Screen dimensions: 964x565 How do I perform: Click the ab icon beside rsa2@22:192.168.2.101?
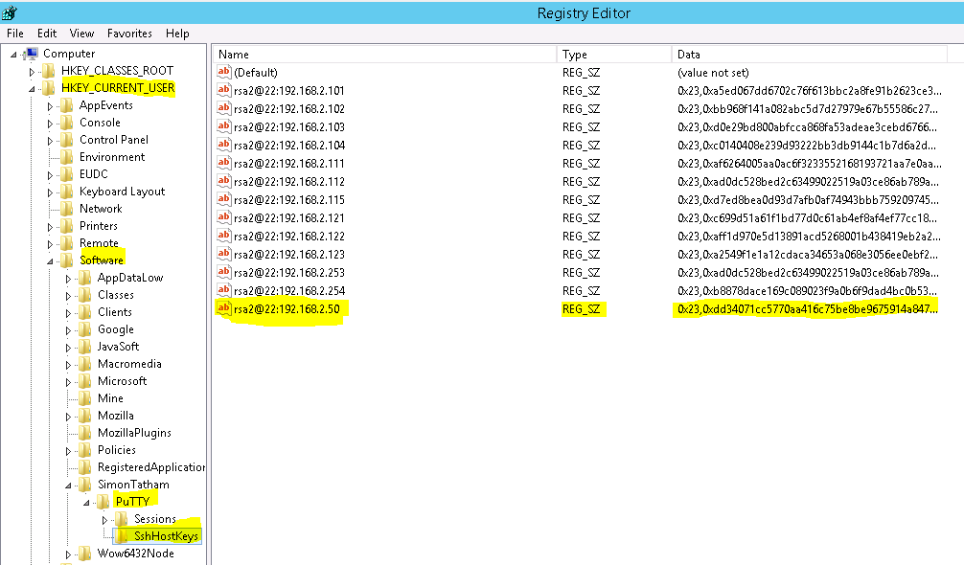[223, 90]
